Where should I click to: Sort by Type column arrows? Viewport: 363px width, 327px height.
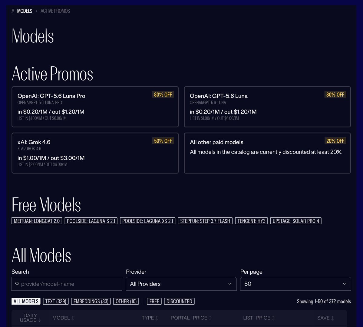tap(157, 318)
